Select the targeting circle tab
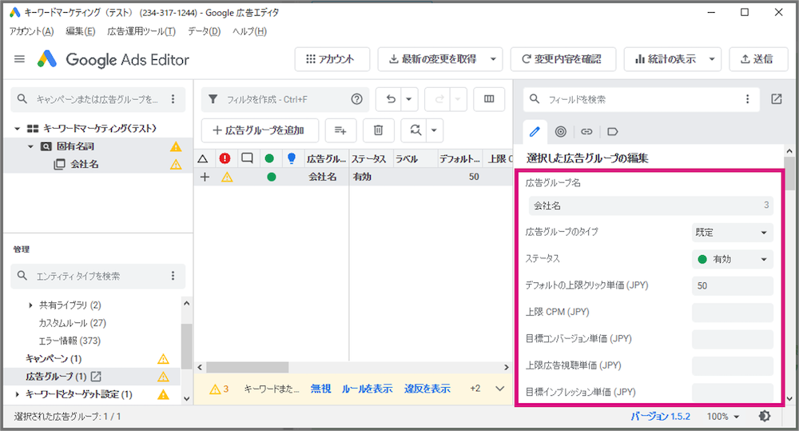The image size is (799, 431). 561,132
